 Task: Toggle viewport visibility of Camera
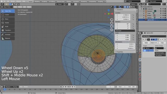pos(163,11)
